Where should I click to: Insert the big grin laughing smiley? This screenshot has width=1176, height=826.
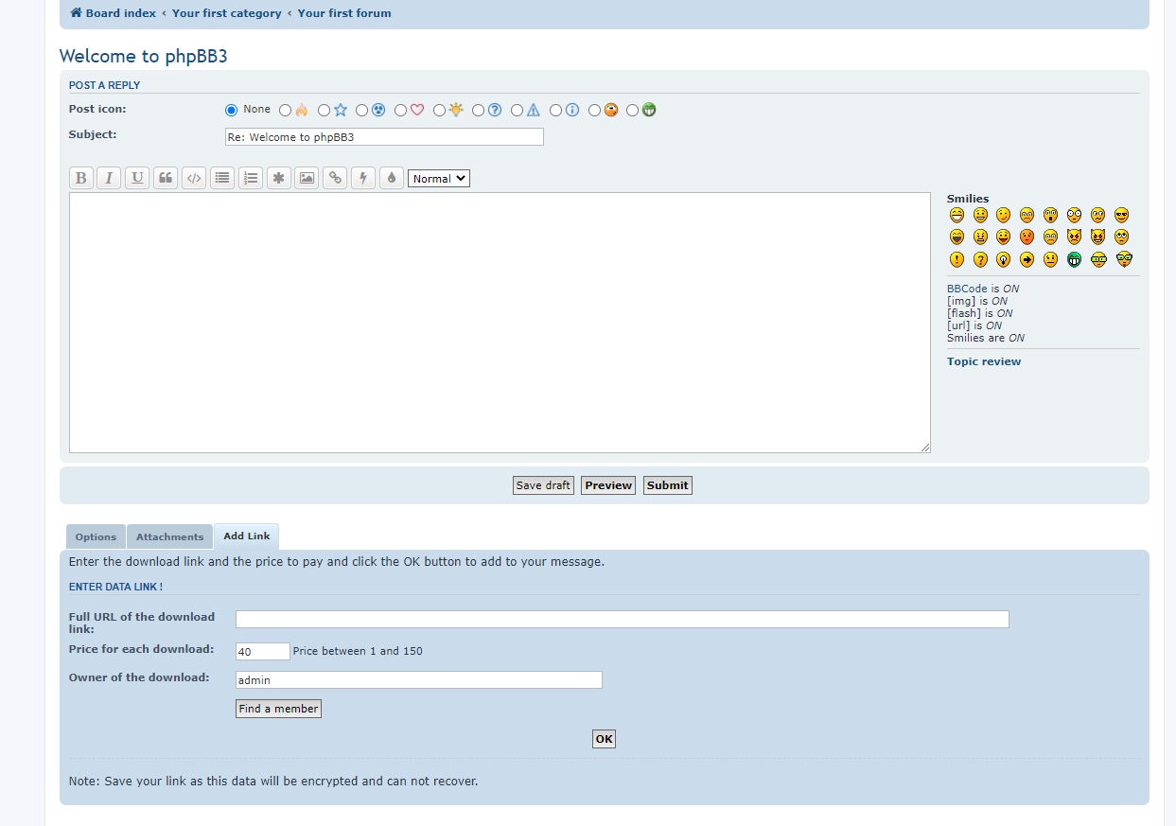(x=957, y=215)
